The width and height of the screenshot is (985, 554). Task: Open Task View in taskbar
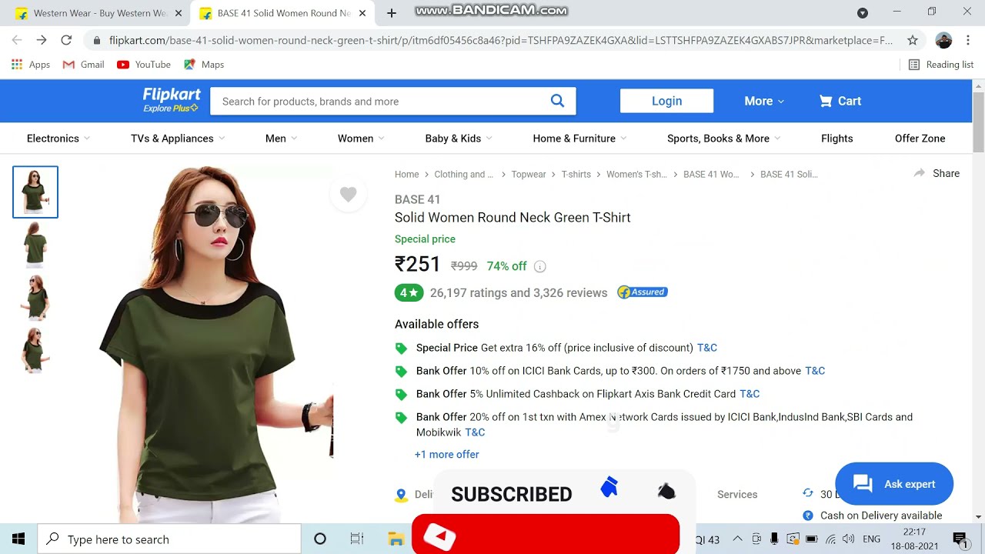pos(357,539)
